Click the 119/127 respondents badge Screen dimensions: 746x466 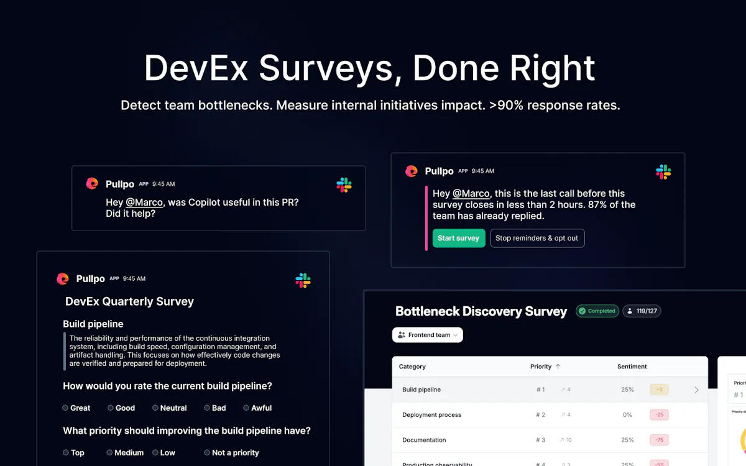pos(642,311)
